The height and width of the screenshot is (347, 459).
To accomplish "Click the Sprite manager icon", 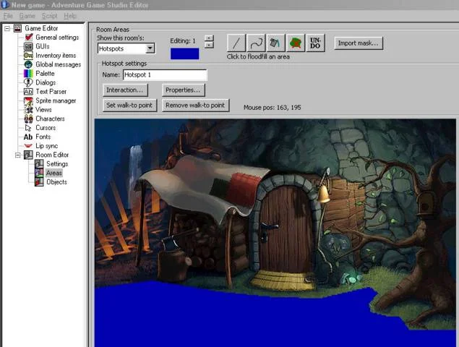I will point(28,100).
